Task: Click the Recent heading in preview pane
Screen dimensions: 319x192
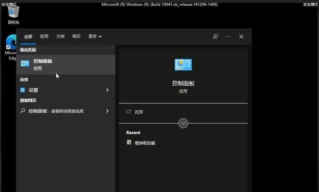Action: point(133,132)
